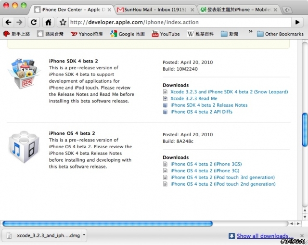The image size is (308, 245).
Task: Click the icon beside API Diffs link
Action: tap(166, 112)
